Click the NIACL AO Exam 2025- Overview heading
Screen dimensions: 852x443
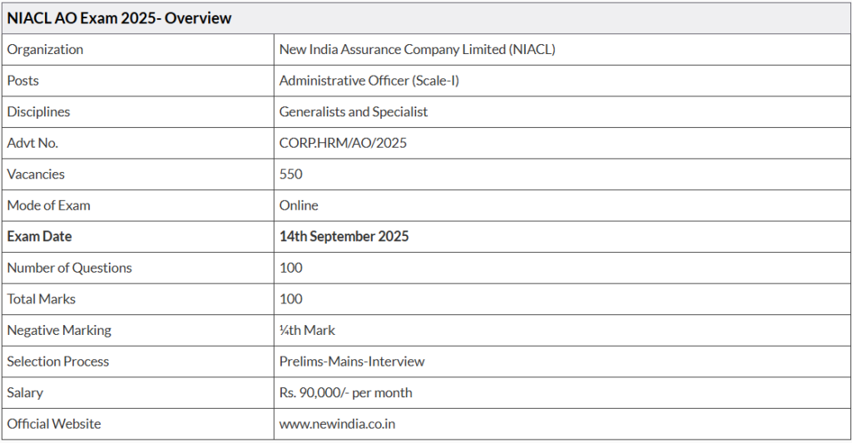119,18
